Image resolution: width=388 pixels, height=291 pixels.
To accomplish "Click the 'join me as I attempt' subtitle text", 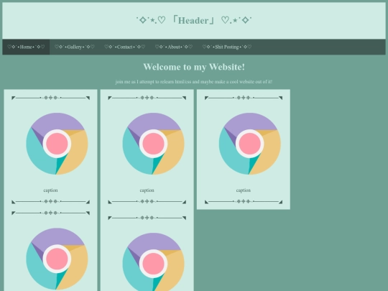I will pos(194,82).
